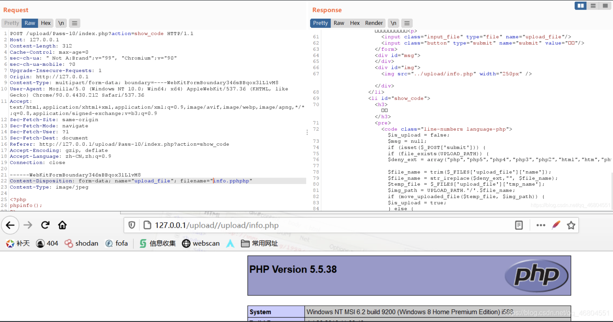Image resolution: width=613 pixels, height=322 pixels.
Task: Open the 404 bookmark
Action: tap(47, 243)
